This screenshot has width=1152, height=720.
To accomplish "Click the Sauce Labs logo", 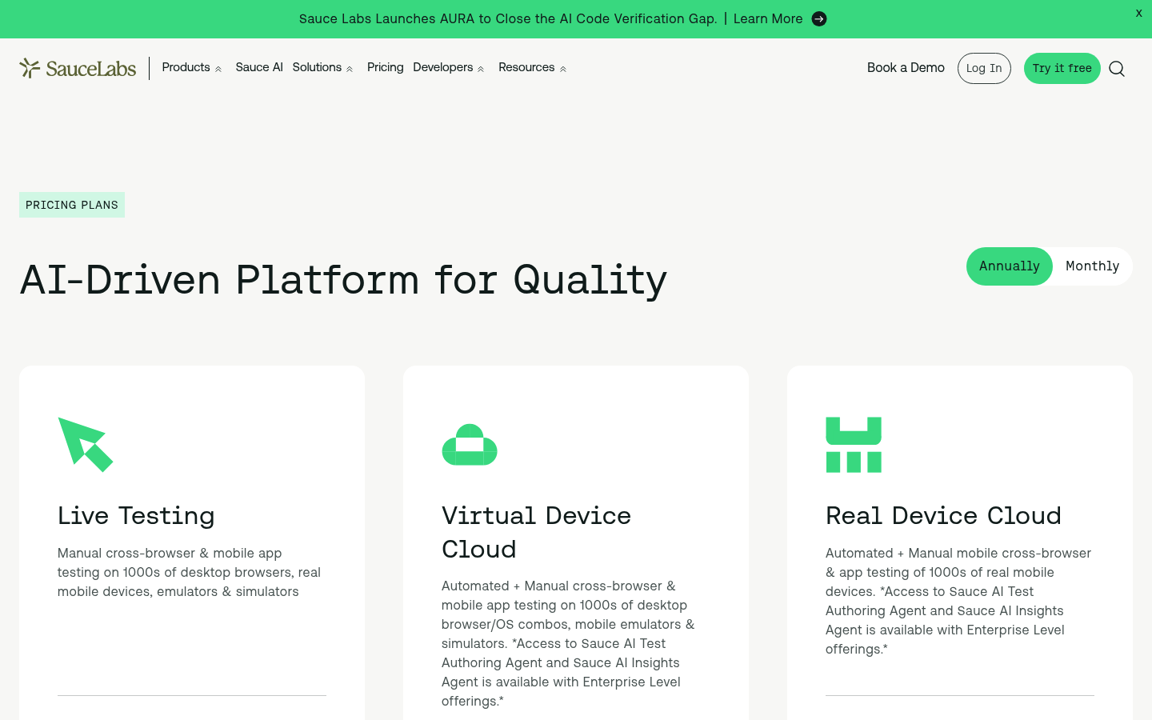I will (x=78, y=68).
